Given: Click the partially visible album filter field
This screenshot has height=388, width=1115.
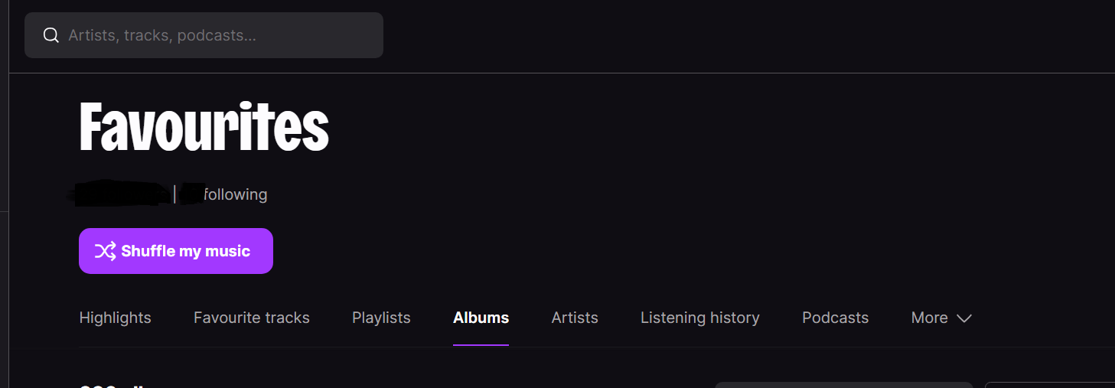Looking at the screenshot, I should [x=844, y=385].
